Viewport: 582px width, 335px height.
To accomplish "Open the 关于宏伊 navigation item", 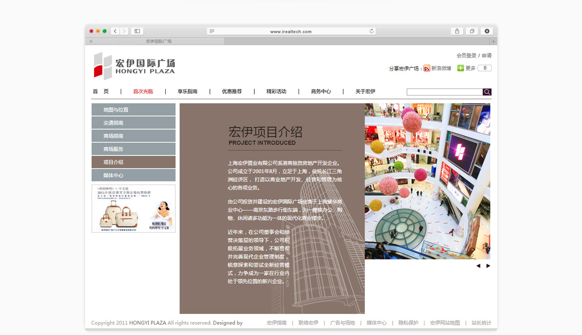I will point(365,92).
